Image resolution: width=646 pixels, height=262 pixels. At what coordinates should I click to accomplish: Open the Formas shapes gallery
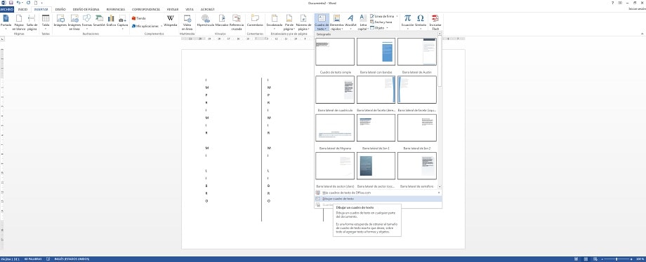click(87, 22)
